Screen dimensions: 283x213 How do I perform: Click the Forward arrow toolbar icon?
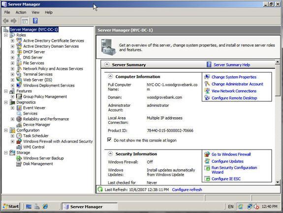coord(14,21)
